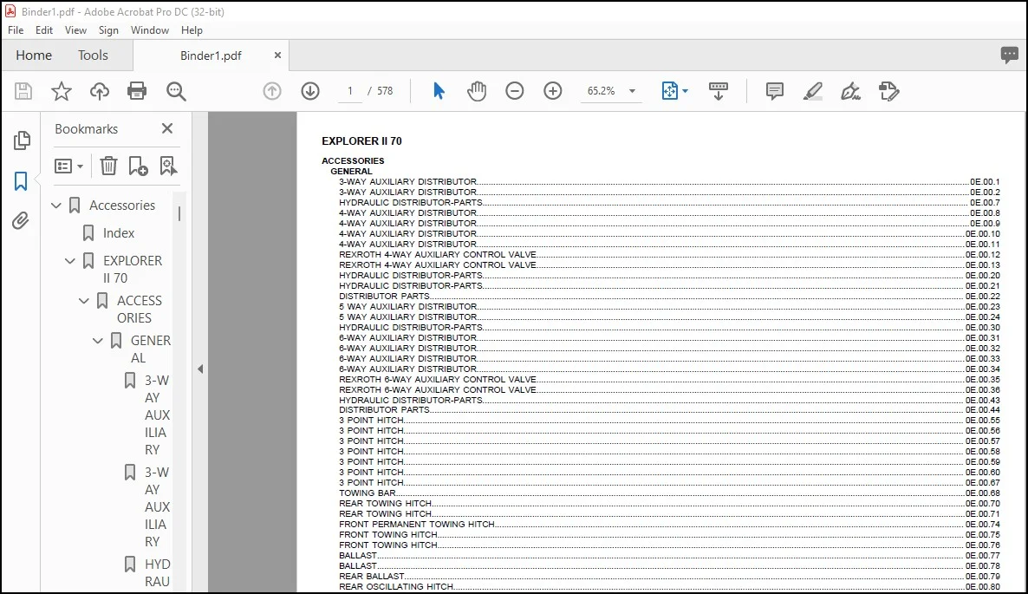Open fit page options dropdown arrow
The height and width of the screenshot is (594, 1028).
tap(685, 91)
